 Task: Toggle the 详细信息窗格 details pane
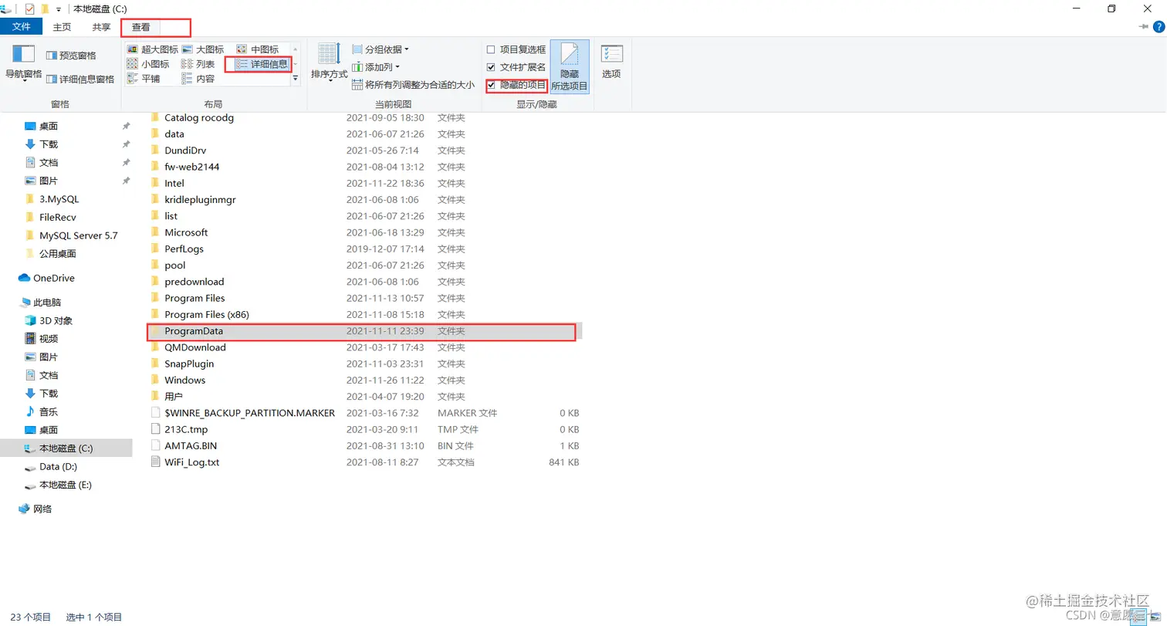click(x=80, y=79)
